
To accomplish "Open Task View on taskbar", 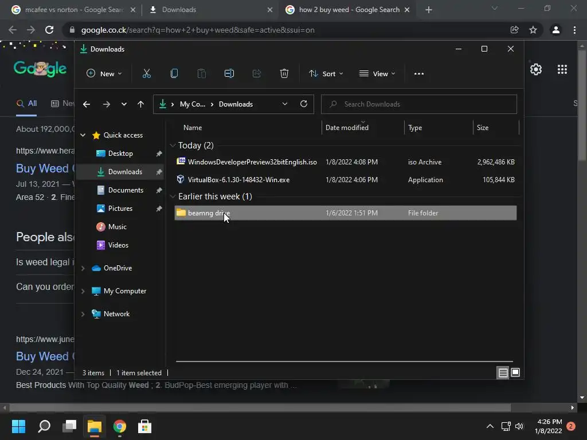I will pos(69,426).
